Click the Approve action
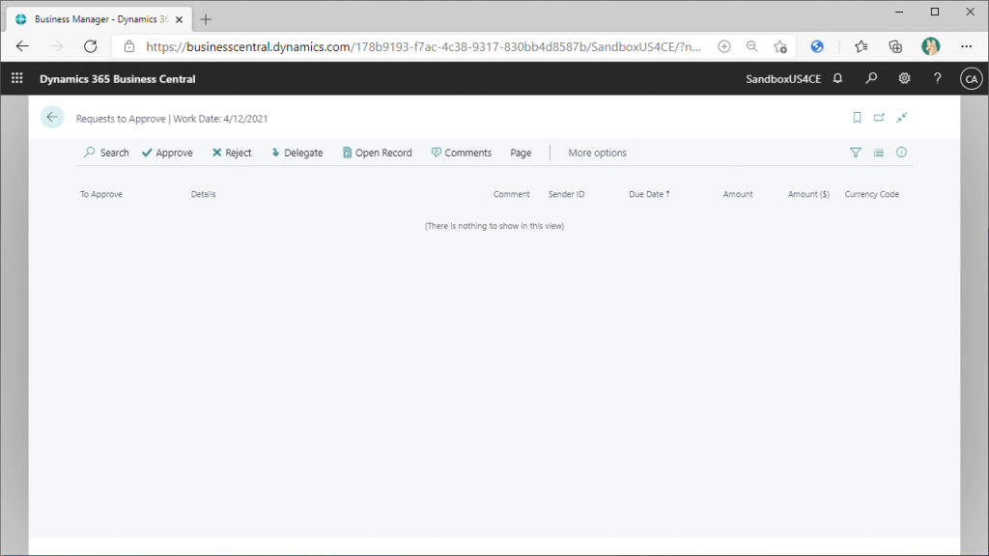989x556 pixels. [x=167, y=153]
